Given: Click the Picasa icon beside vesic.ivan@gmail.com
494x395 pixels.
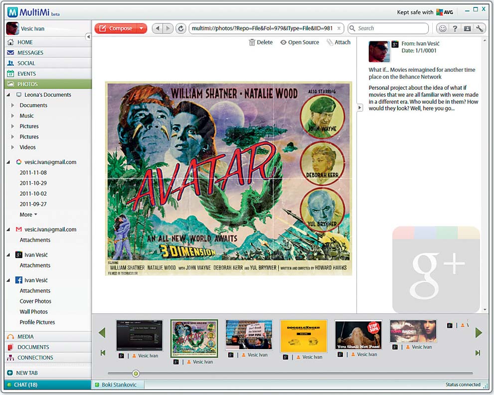Looking at the screenshot, I should 19,162.
